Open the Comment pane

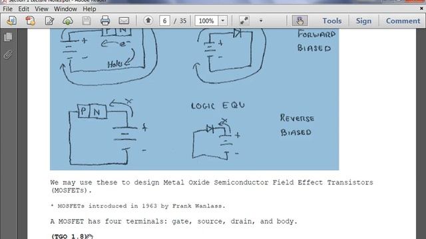403,21
